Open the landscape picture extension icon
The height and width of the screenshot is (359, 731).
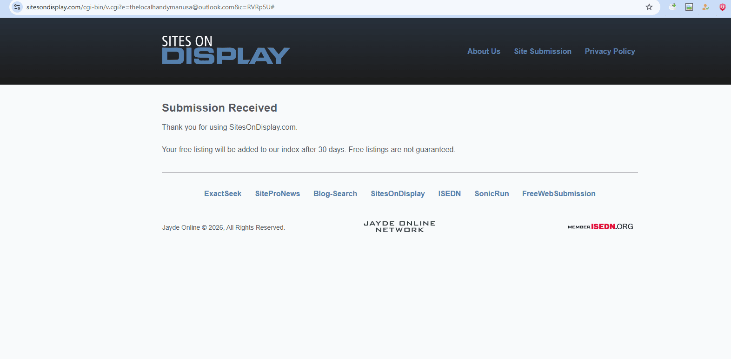click(689, 7)
